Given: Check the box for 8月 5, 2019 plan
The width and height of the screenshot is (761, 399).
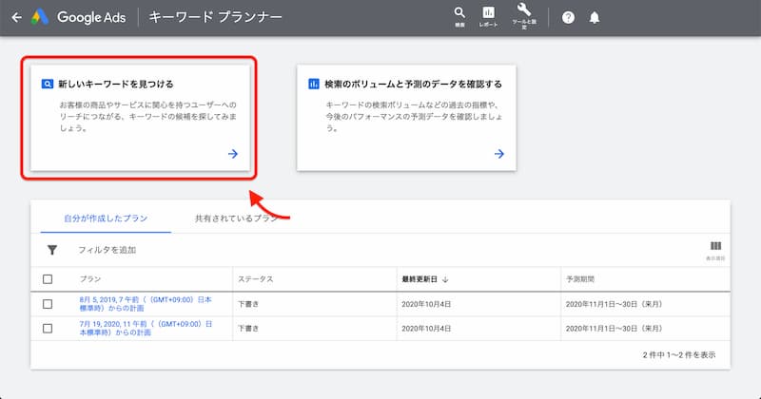Looking at the screenshot, I should point(48,304).
